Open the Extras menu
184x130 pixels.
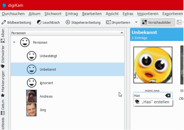point(128,14)
